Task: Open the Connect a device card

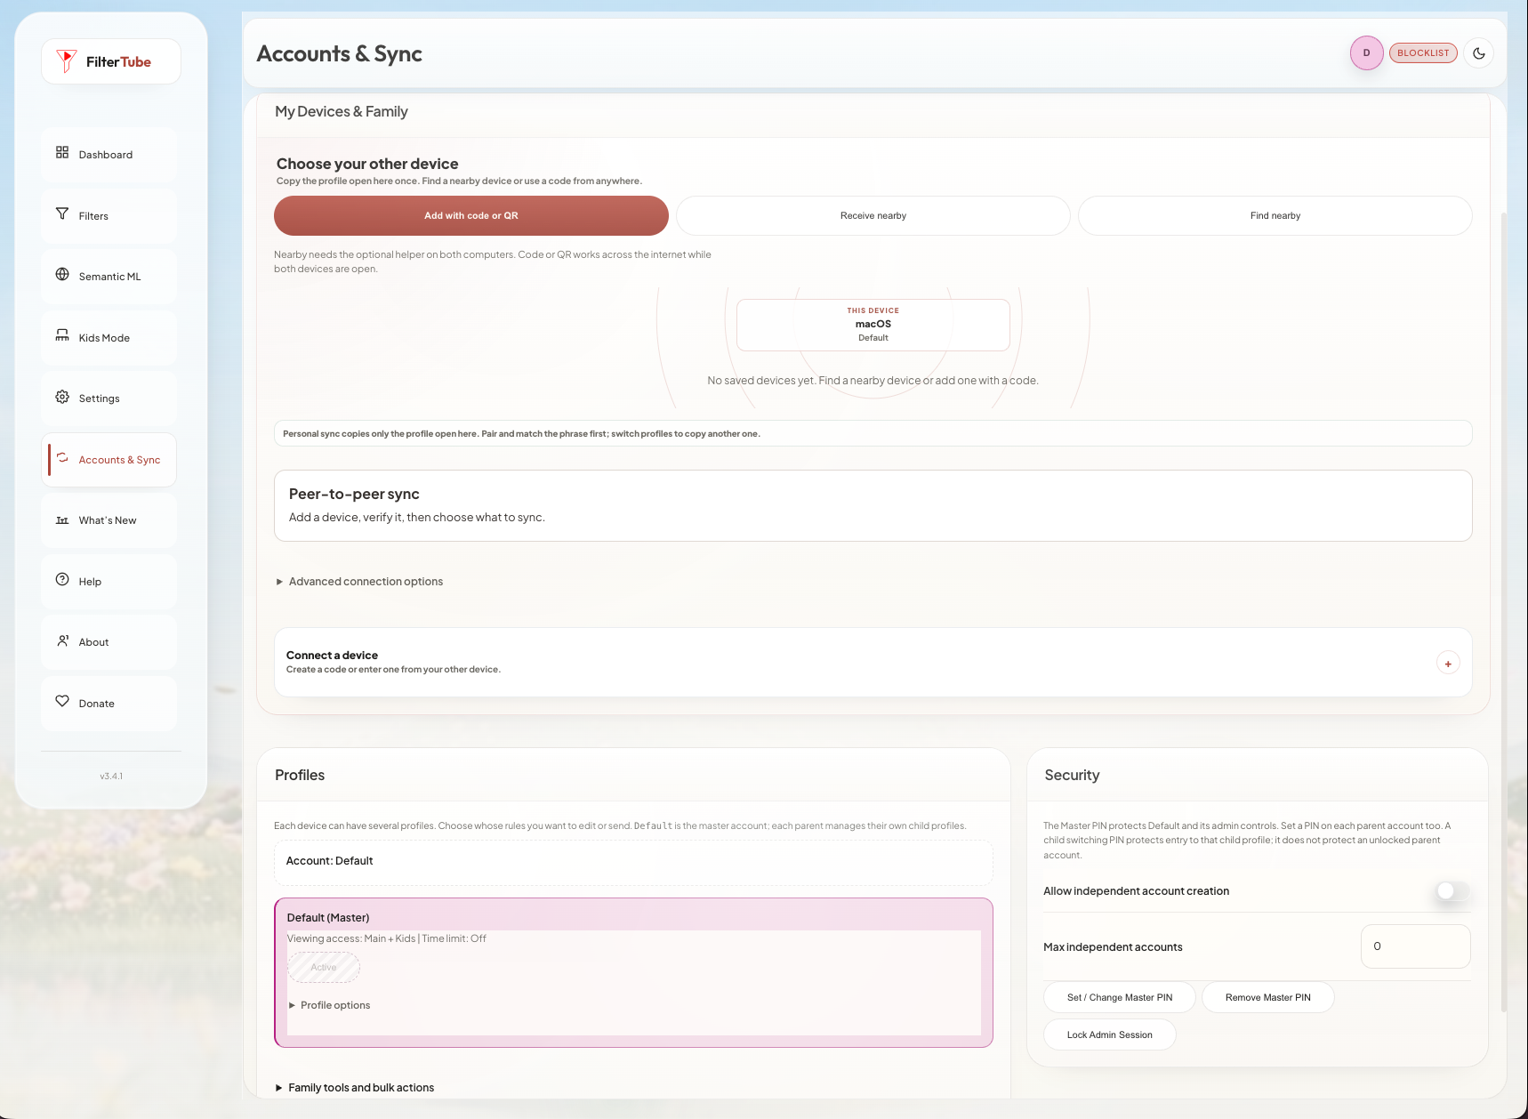Action: [873, 663]
